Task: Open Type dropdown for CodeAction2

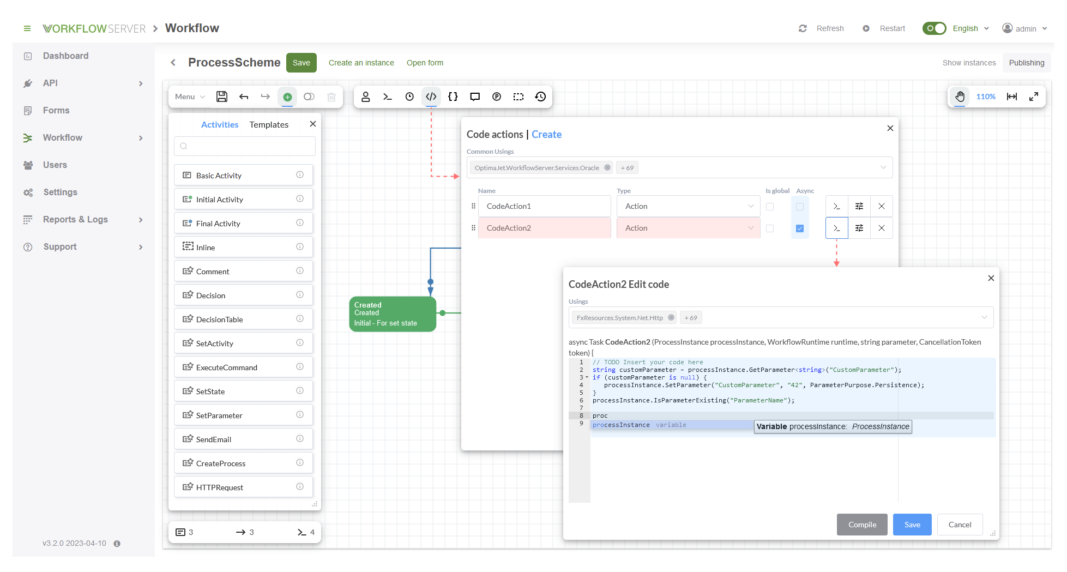Action: [x=689, y=228]
